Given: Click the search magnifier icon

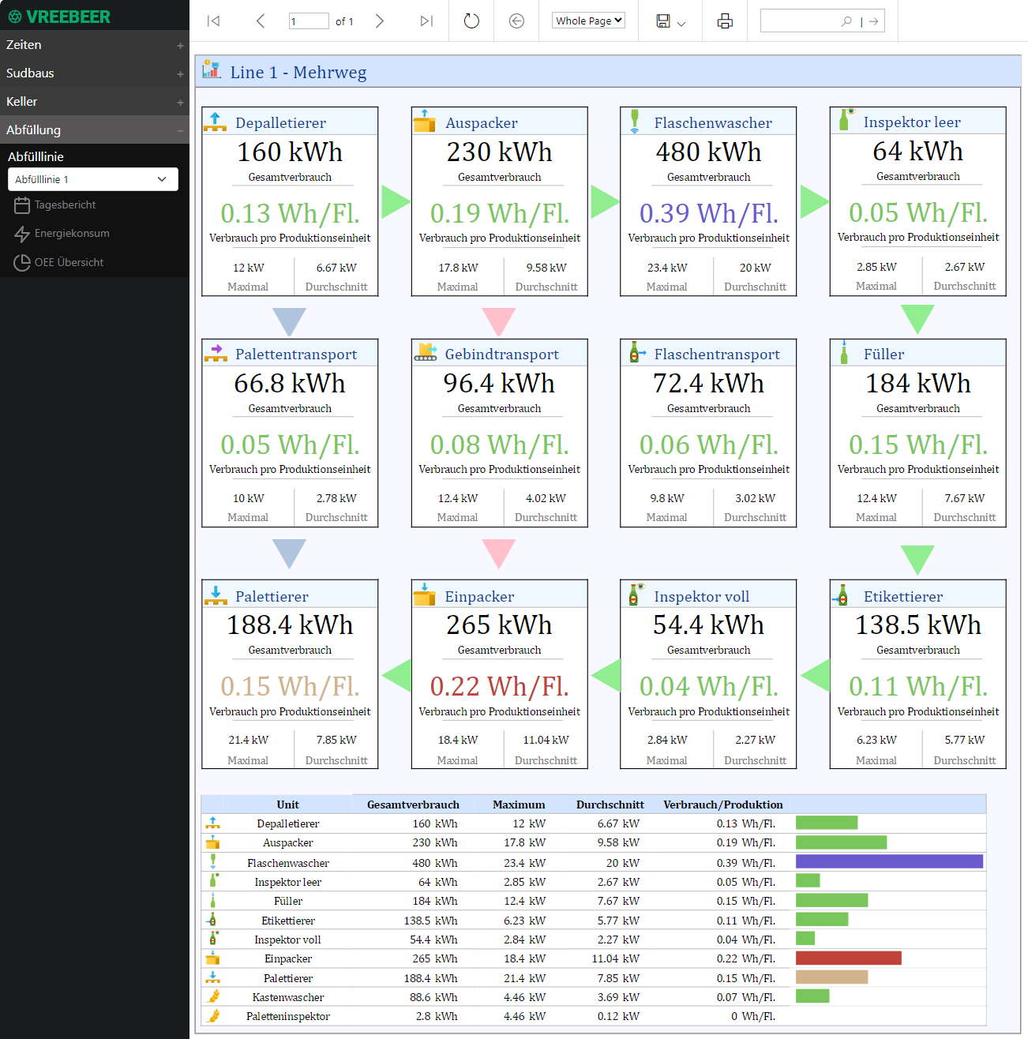Looking at the screenshot, I should 846,21.
